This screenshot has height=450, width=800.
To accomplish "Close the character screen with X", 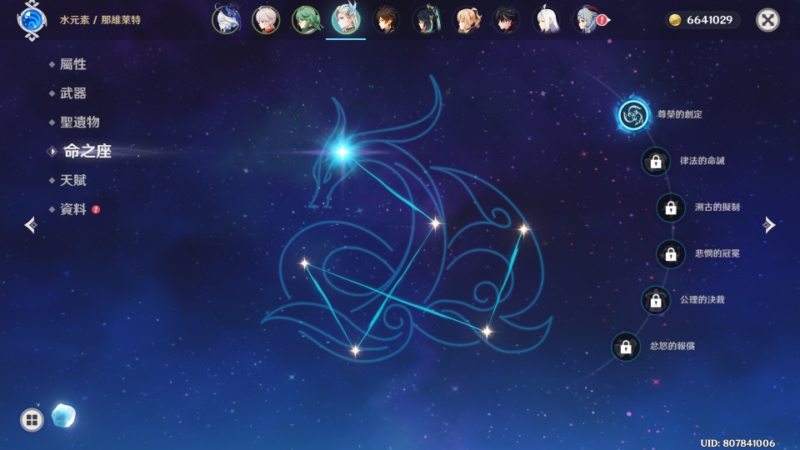I will point(767,20).
